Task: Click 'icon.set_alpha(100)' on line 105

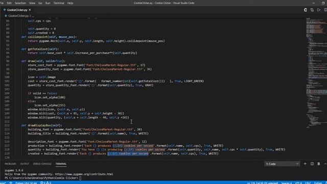Action: (x=50, y=97)
